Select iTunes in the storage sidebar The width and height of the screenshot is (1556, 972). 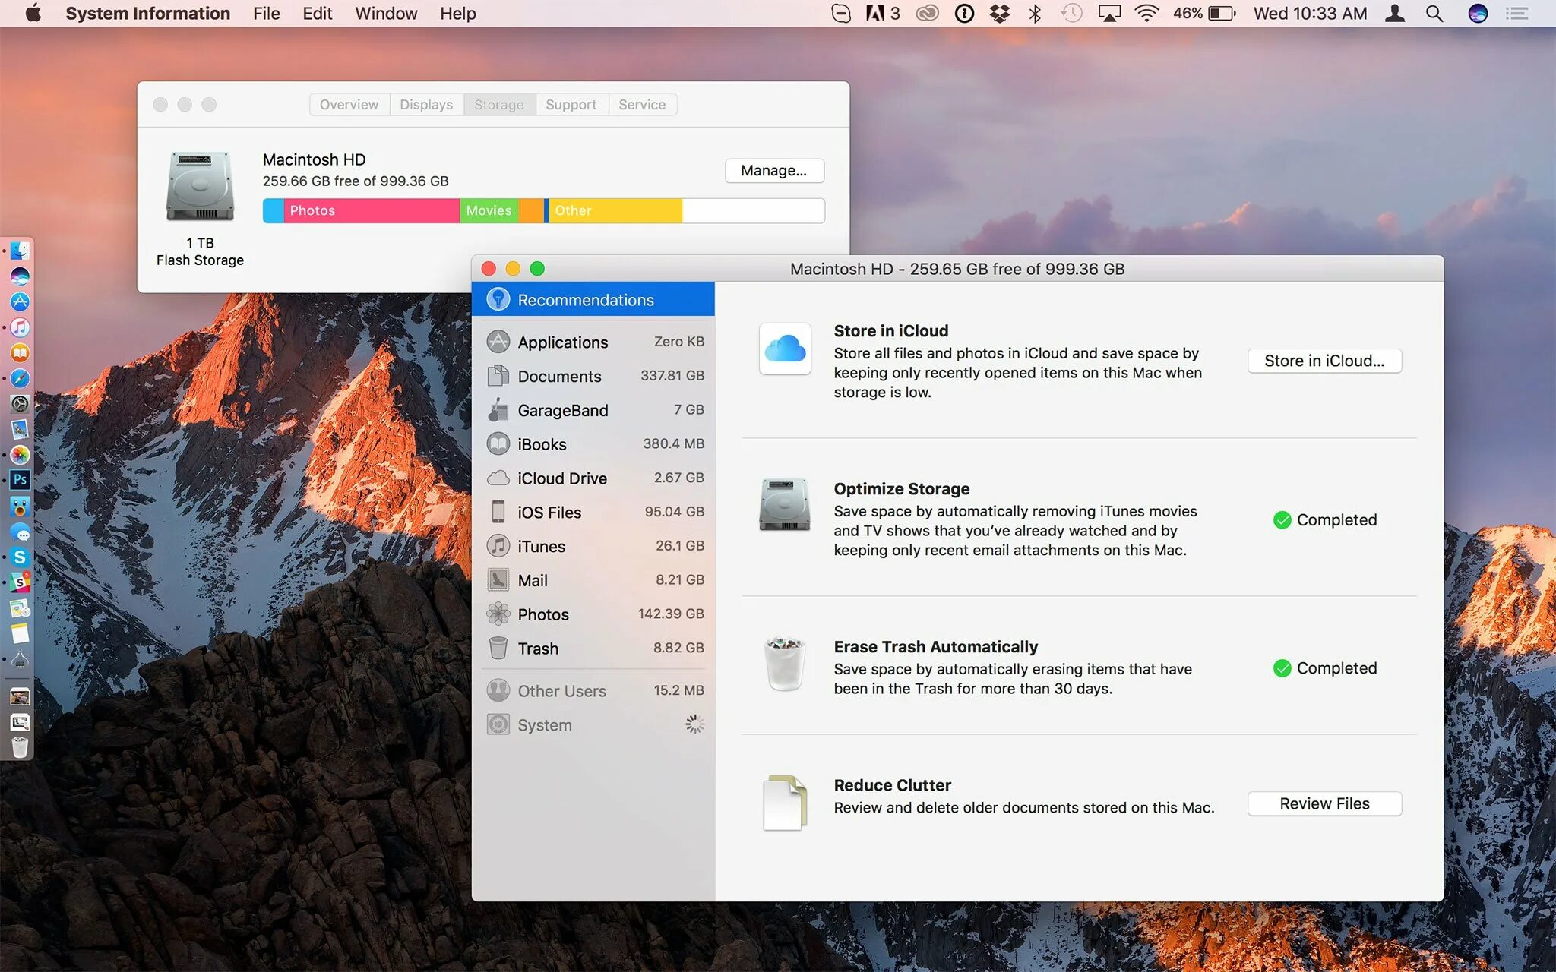(x=541, y=547)
